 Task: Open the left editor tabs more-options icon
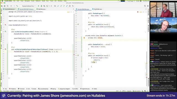tap(73, 9)
